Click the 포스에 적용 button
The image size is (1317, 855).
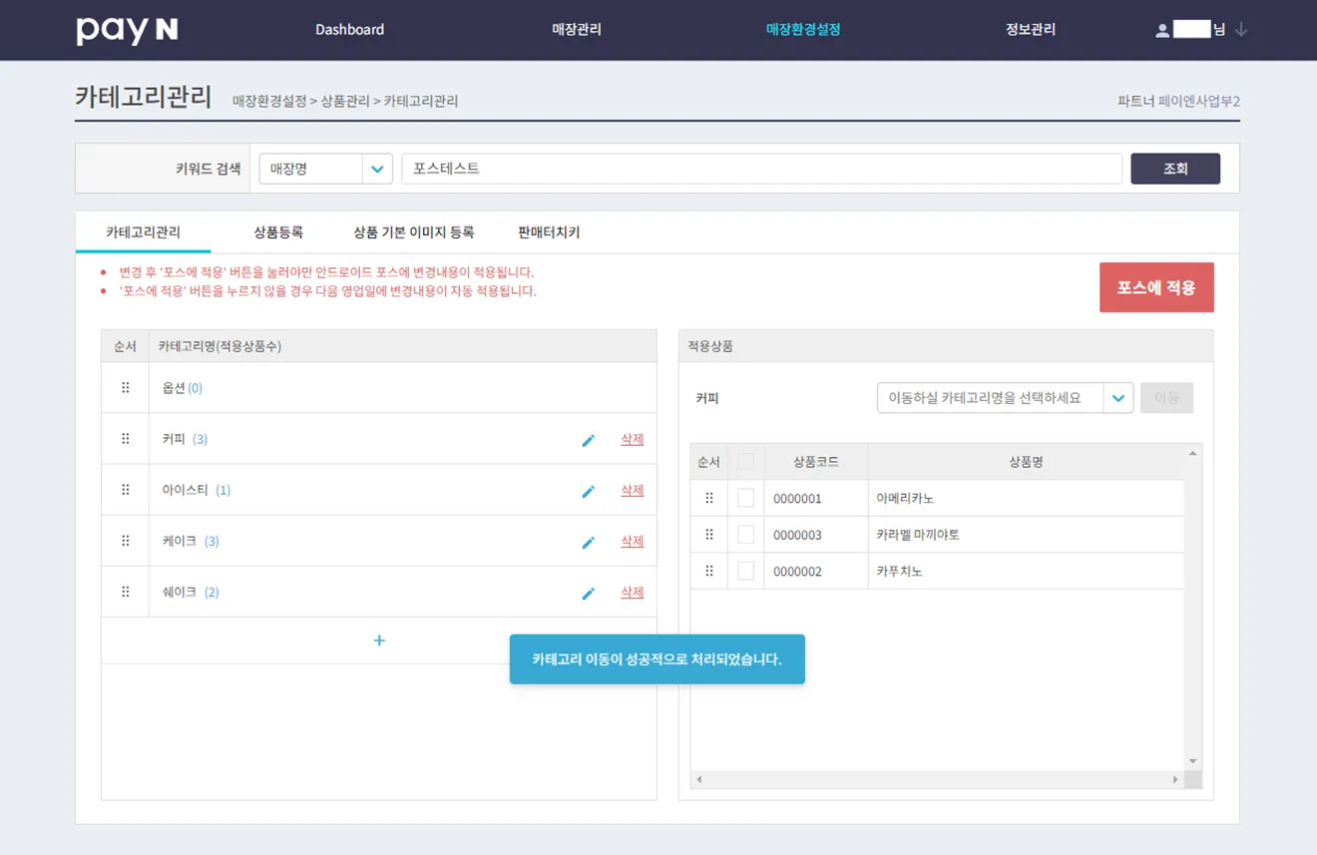[x=1156, y=287]
